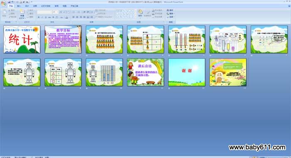Expand the font size dropdown
This screenshot has height=158, width=291.
coord(57,12)
